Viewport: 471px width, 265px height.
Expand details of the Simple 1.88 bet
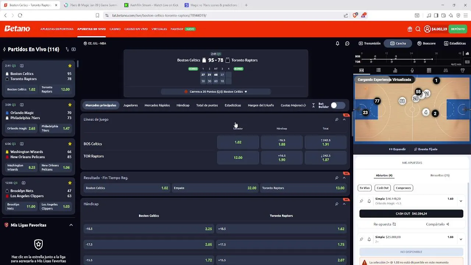coord(461,239)
